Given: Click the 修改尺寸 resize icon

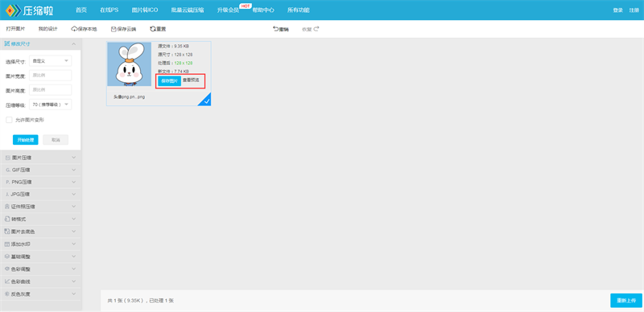Looking at the screenshot, I should point(7,43).
